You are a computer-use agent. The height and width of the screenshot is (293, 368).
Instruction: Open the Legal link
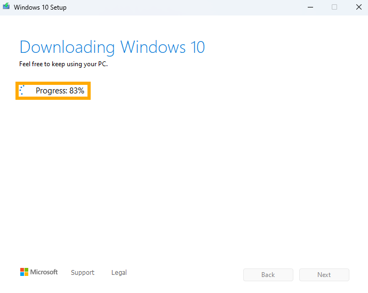pyautogui.click(x=119, y=273)
